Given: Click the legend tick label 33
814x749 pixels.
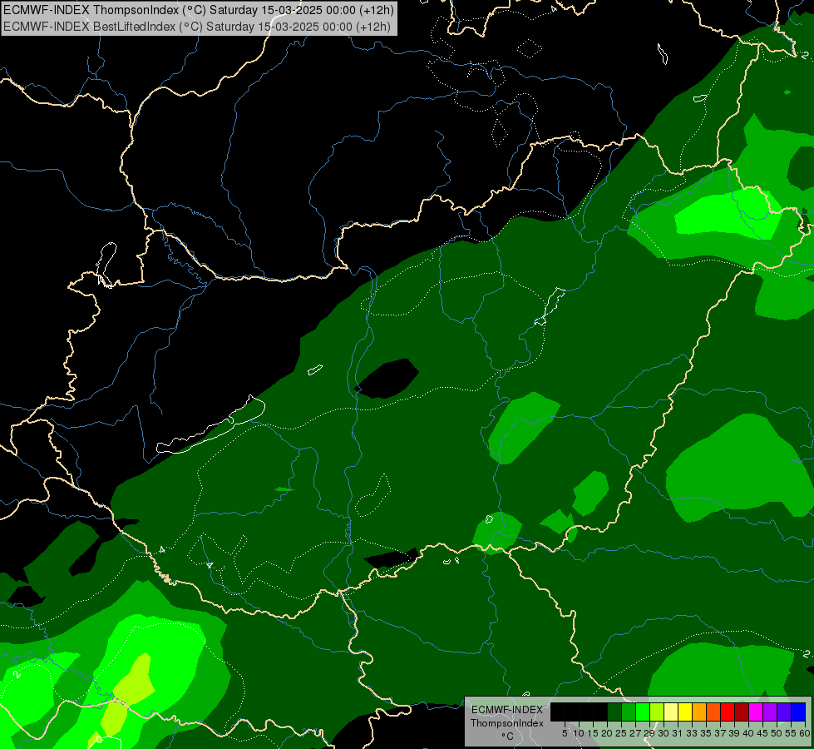Looking at the screenshot, I should pyautogui.click(x=692, y=733).
